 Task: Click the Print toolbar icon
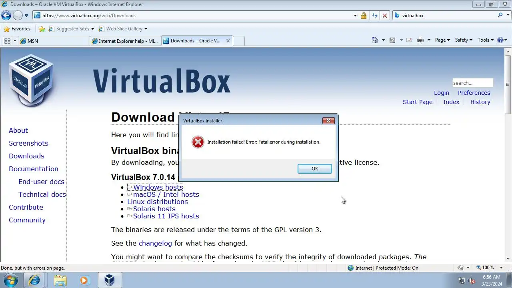point(420,40)
